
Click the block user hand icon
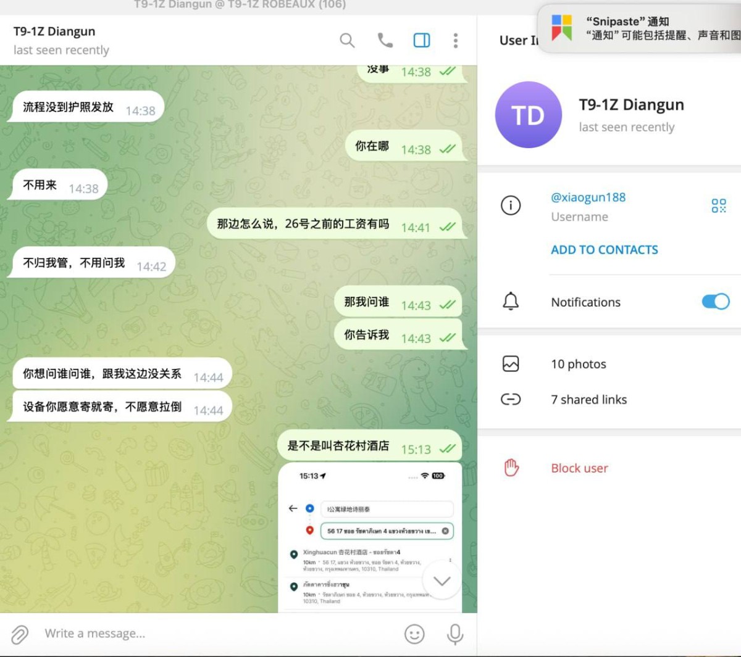click(511, 468)
